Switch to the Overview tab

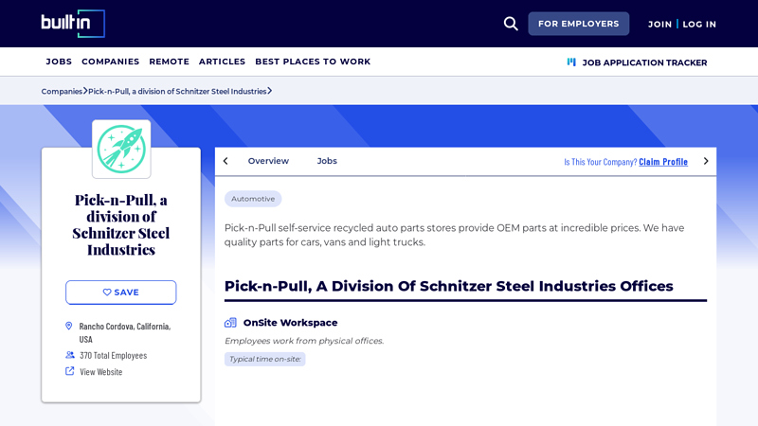click(268, 161)
